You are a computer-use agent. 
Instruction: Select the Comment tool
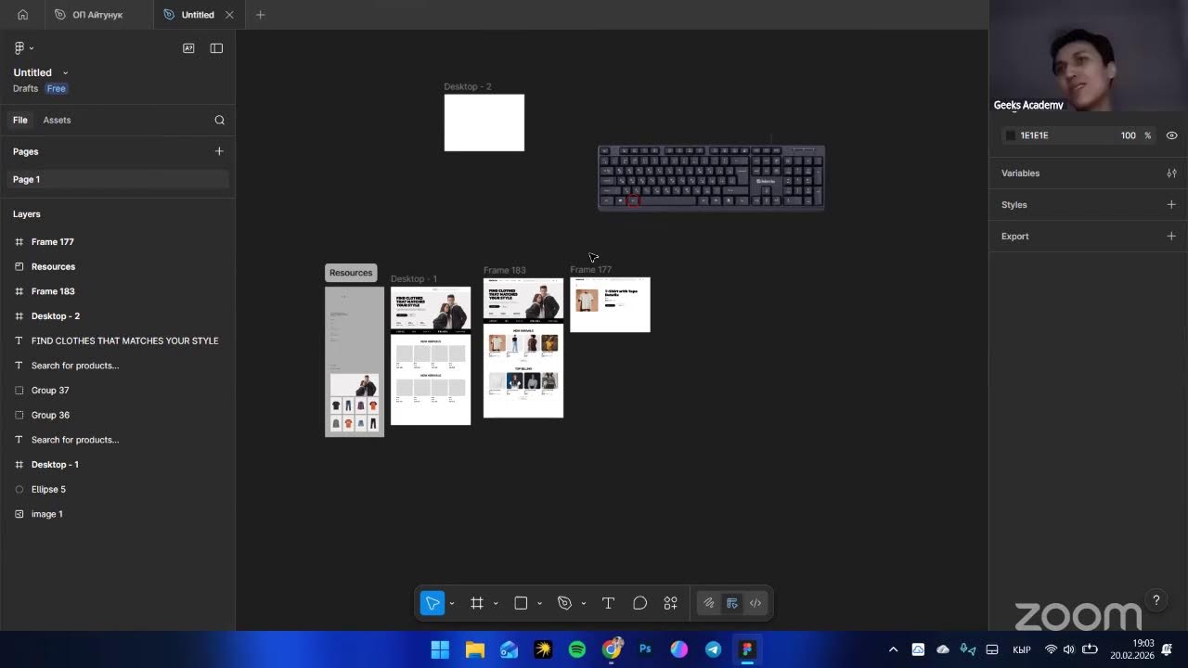pyautogui.click(x=639, y=603)
